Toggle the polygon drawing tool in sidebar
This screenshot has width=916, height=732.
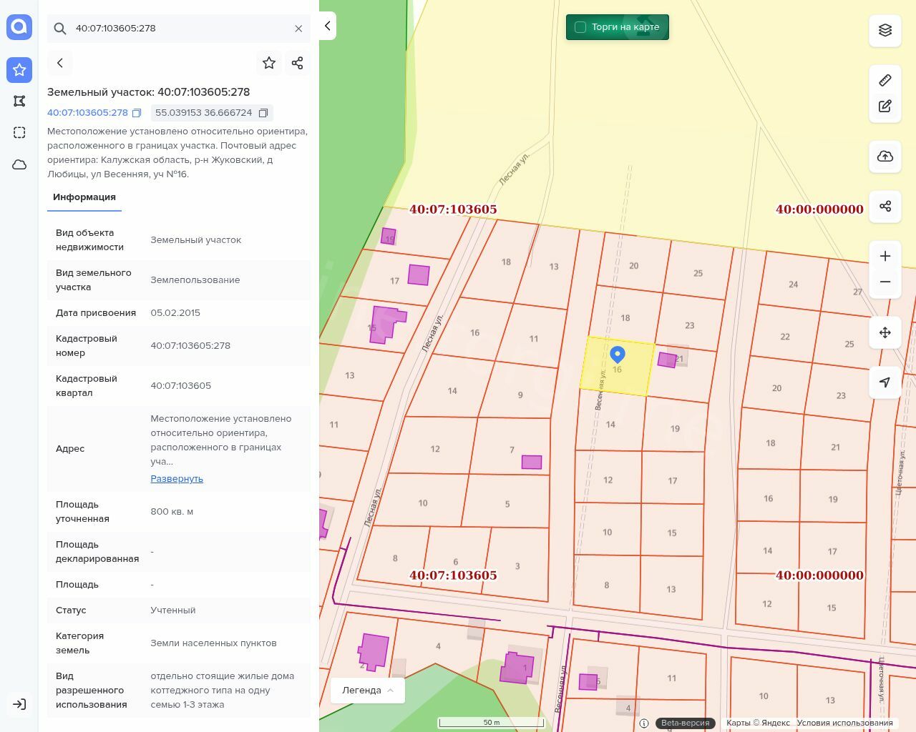click(x=19, y=101)
